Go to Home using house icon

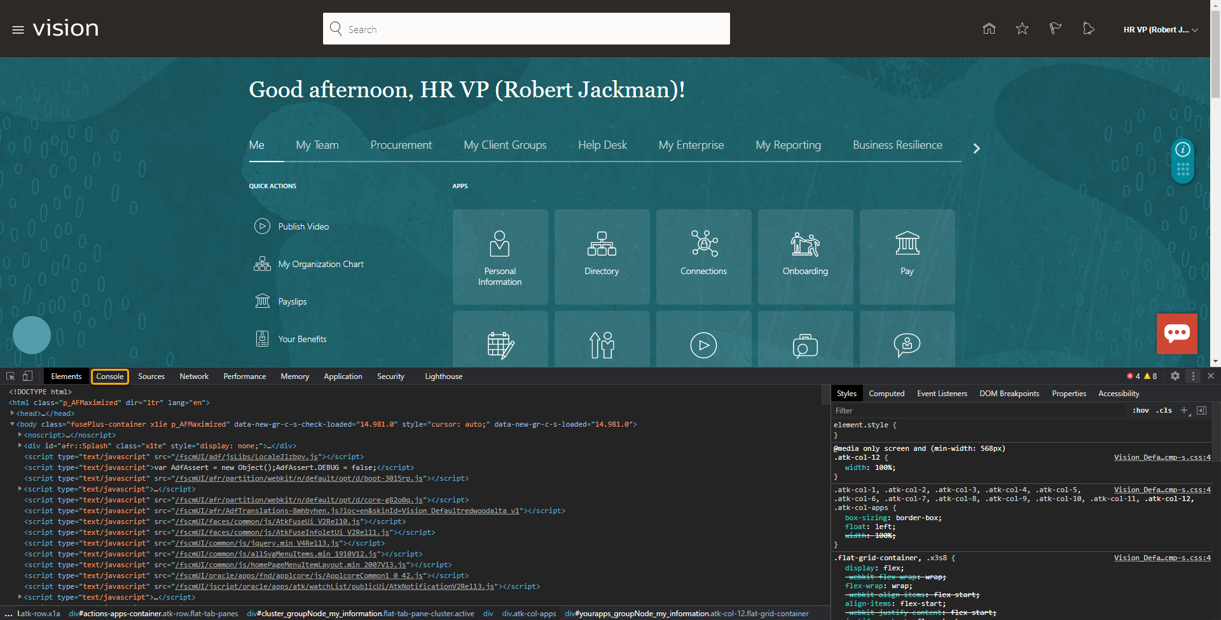pyautogui.click(x=989, y=29)
